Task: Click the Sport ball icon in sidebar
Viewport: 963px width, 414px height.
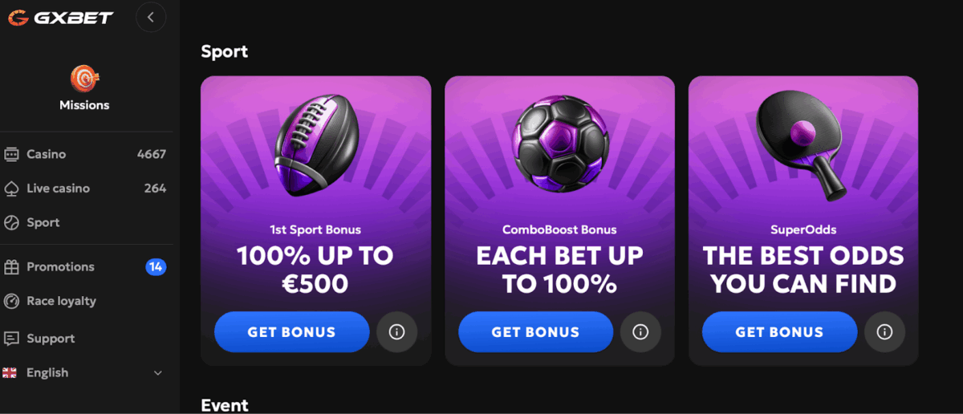Action: click(11, 223)
